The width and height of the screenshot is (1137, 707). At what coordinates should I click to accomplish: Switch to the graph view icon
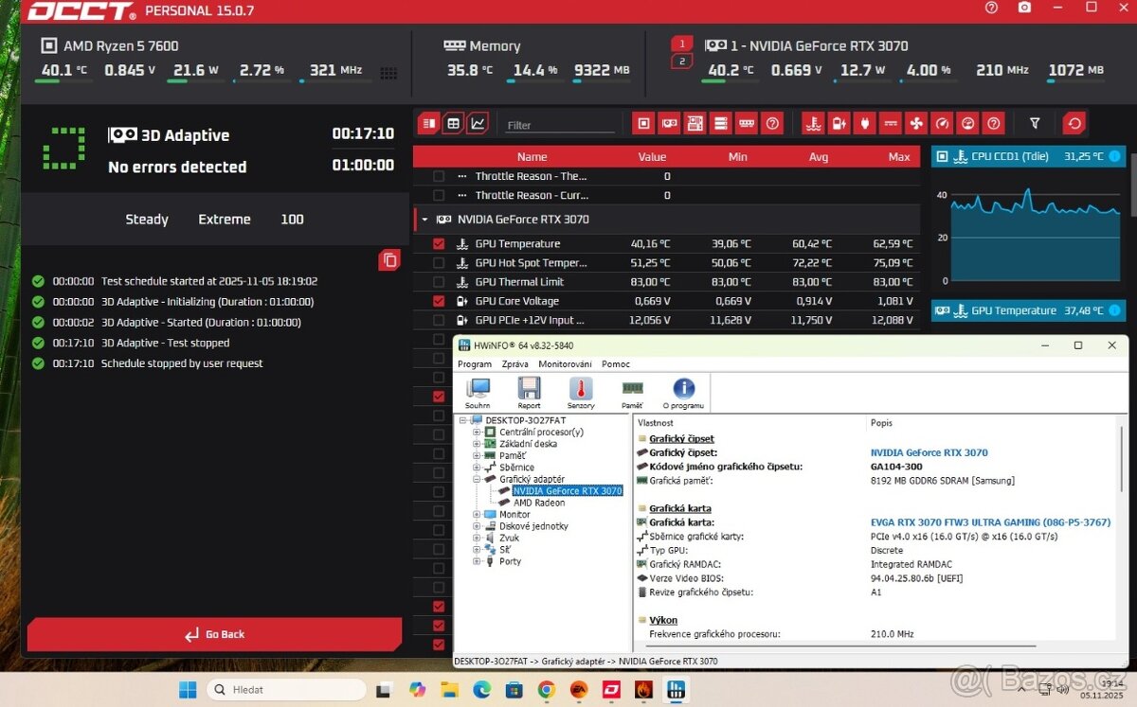[x=478, y=123]
